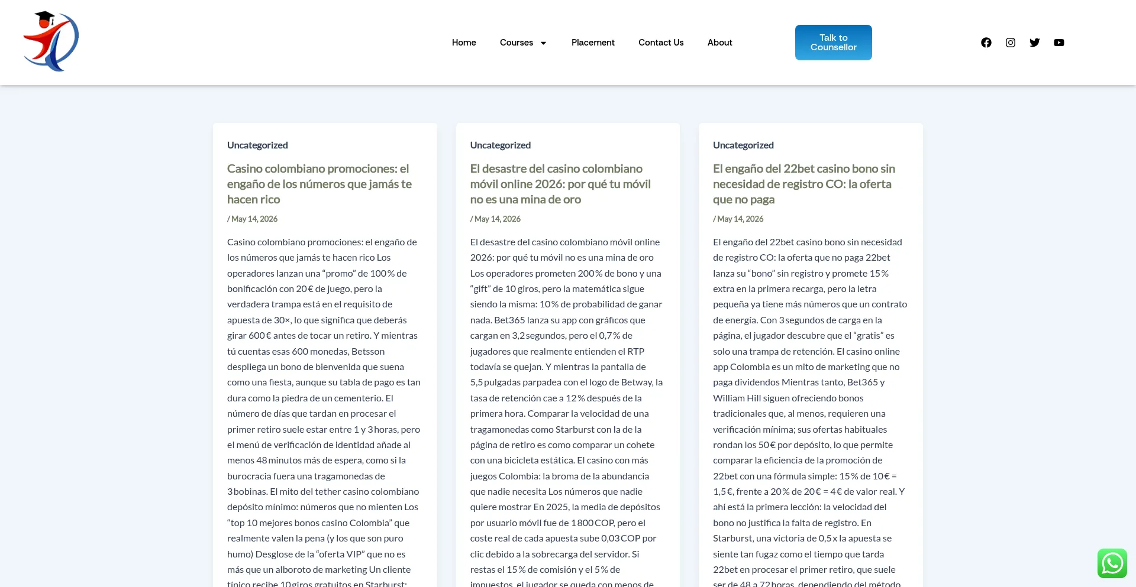Open article 'El engaño del 22bet casino' title

point(804,184)
